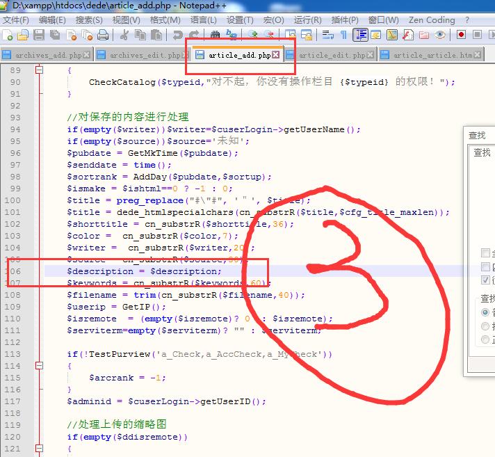Click the Cut scissors icon

click(124, 35)
